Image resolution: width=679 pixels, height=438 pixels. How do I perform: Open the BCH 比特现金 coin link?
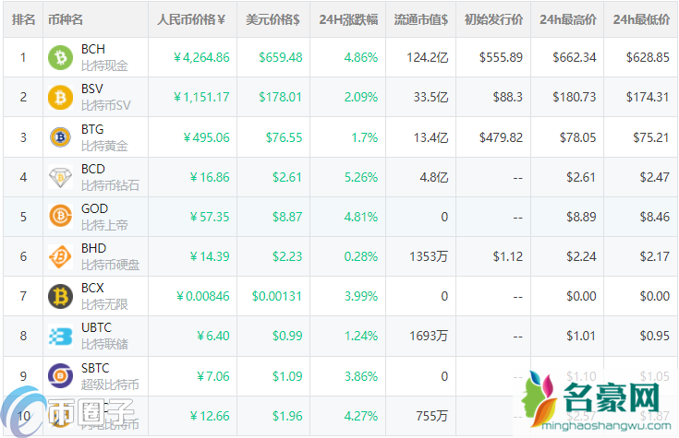[104, 57]
